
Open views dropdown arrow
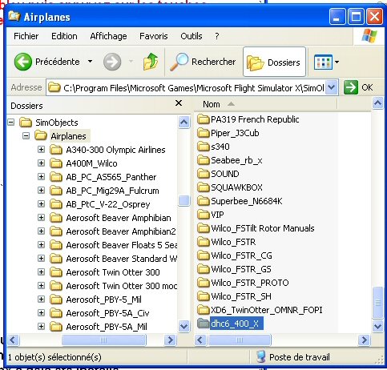point(337,62)
